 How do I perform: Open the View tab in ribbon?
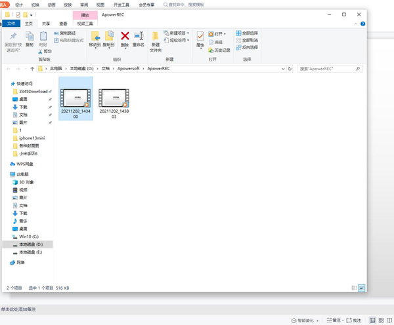63,24
